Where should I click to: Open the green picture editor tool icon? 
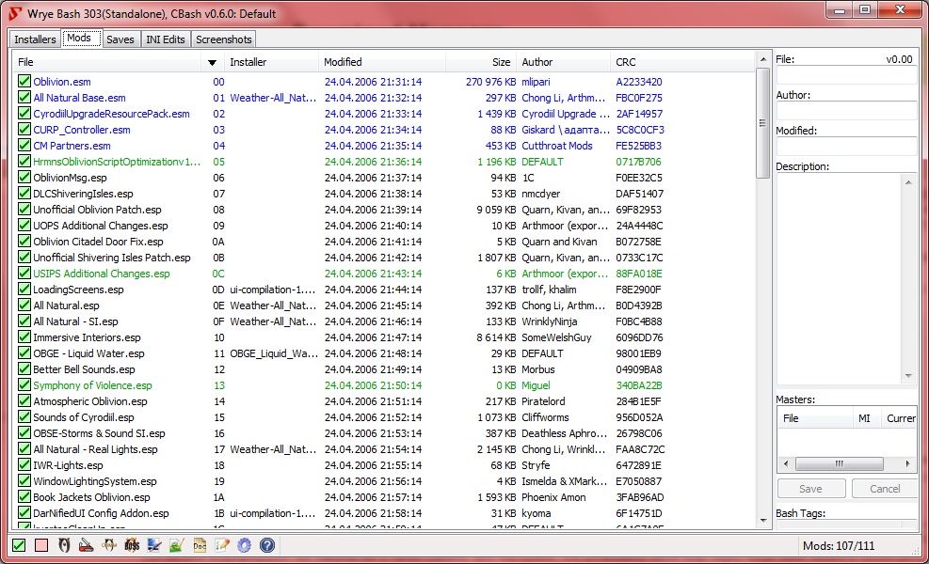(x=177, y=545)
